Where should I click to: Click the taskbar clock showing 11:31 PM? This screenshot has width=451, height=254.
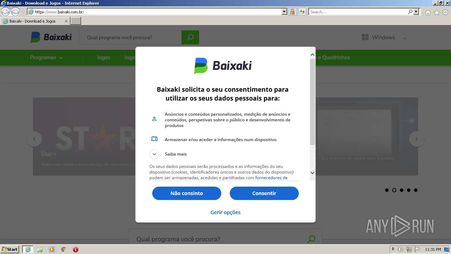click(433, 249)
